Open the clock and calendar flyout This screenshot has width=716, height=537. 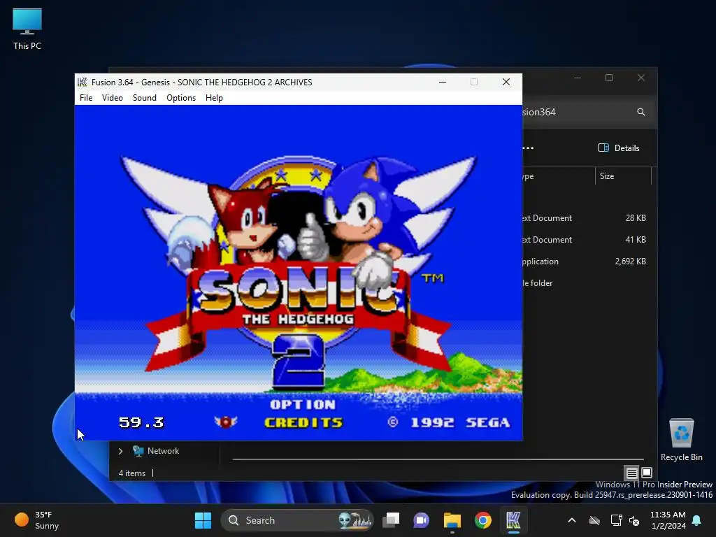click(668, 520)
